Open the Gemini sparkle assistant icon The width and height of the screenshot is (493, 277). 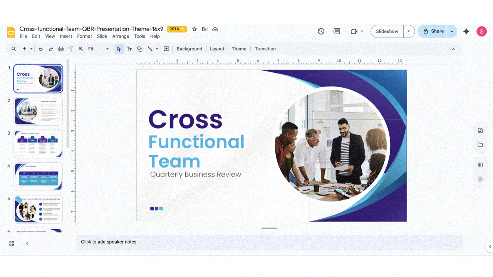[466, 31]
